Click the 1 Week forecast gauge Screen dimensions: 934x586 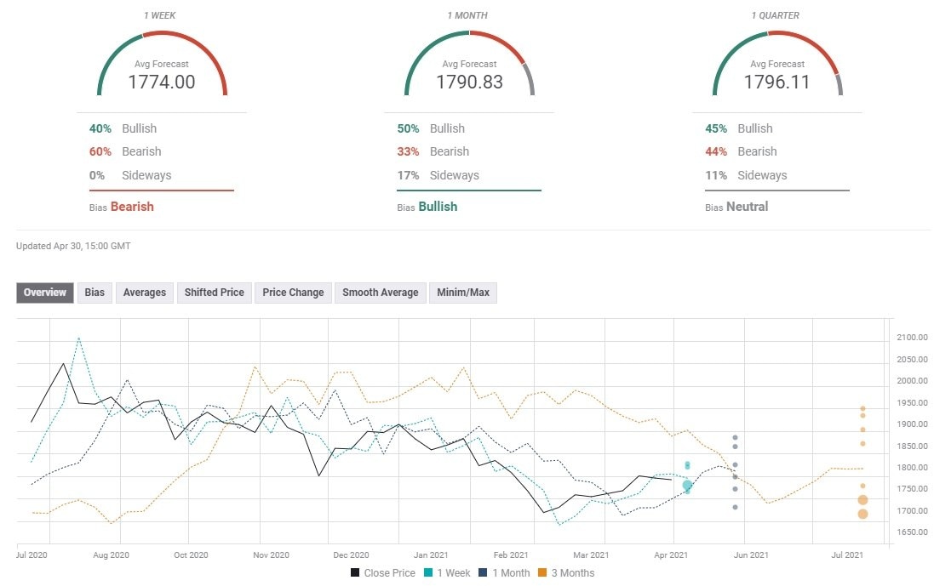162,64
